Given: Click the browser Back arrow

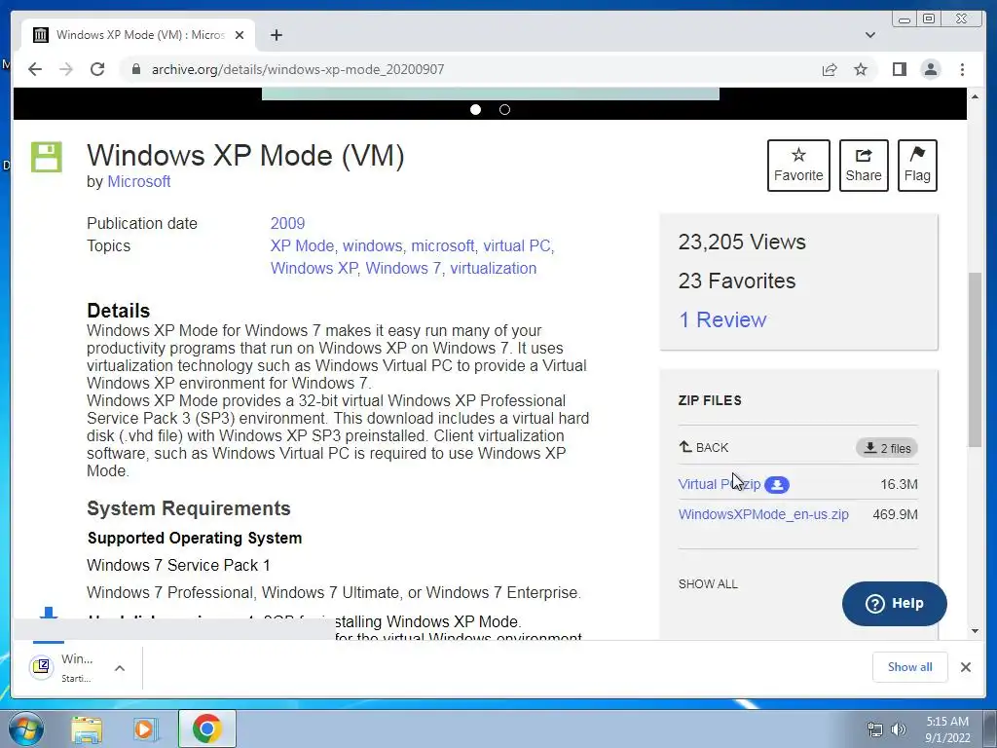Looking at the screenshot, I should [x=35, y=69].
